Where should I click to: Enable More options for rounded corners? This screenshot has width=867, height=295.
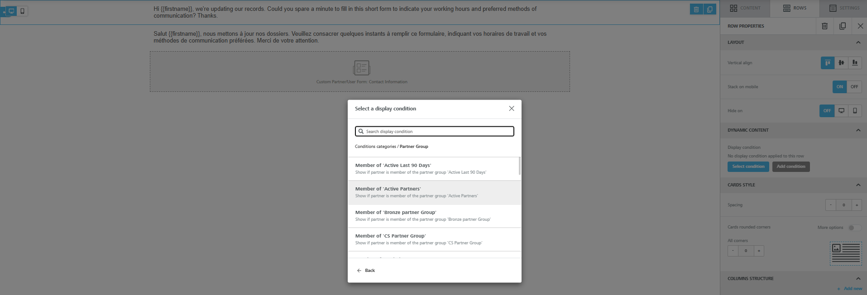coord(854,228)
